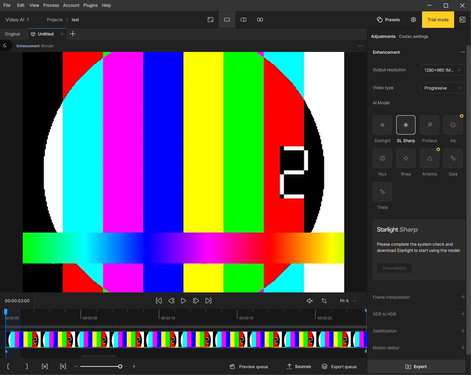The height and width of the screenshot is (375, 471).
Task: Open the Process menu
Action: pos(51,5)
